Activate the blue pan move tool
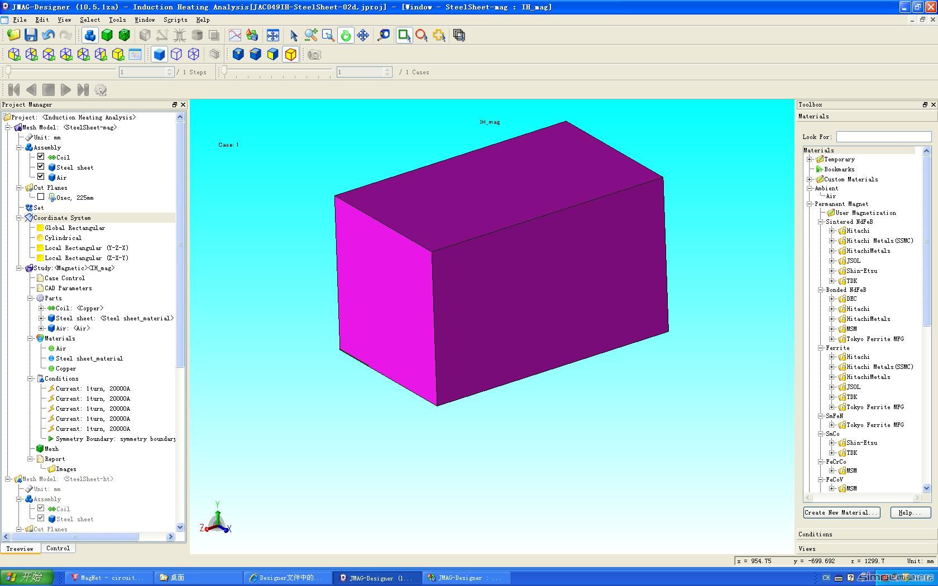 [x=363, y=35]
